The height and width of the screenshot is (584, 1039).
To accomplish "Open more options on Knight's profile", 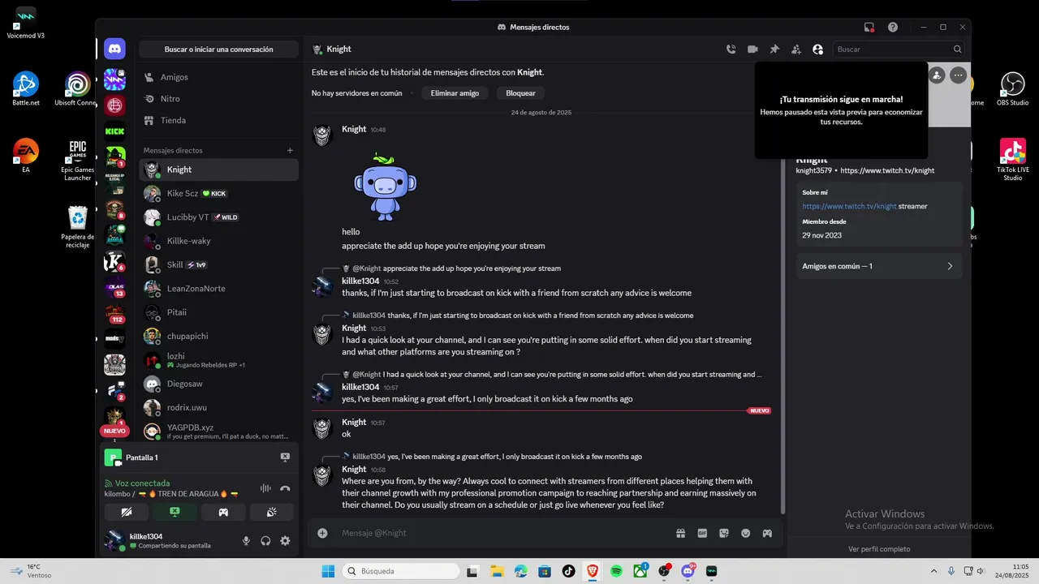I will click(x=959, y=75).
